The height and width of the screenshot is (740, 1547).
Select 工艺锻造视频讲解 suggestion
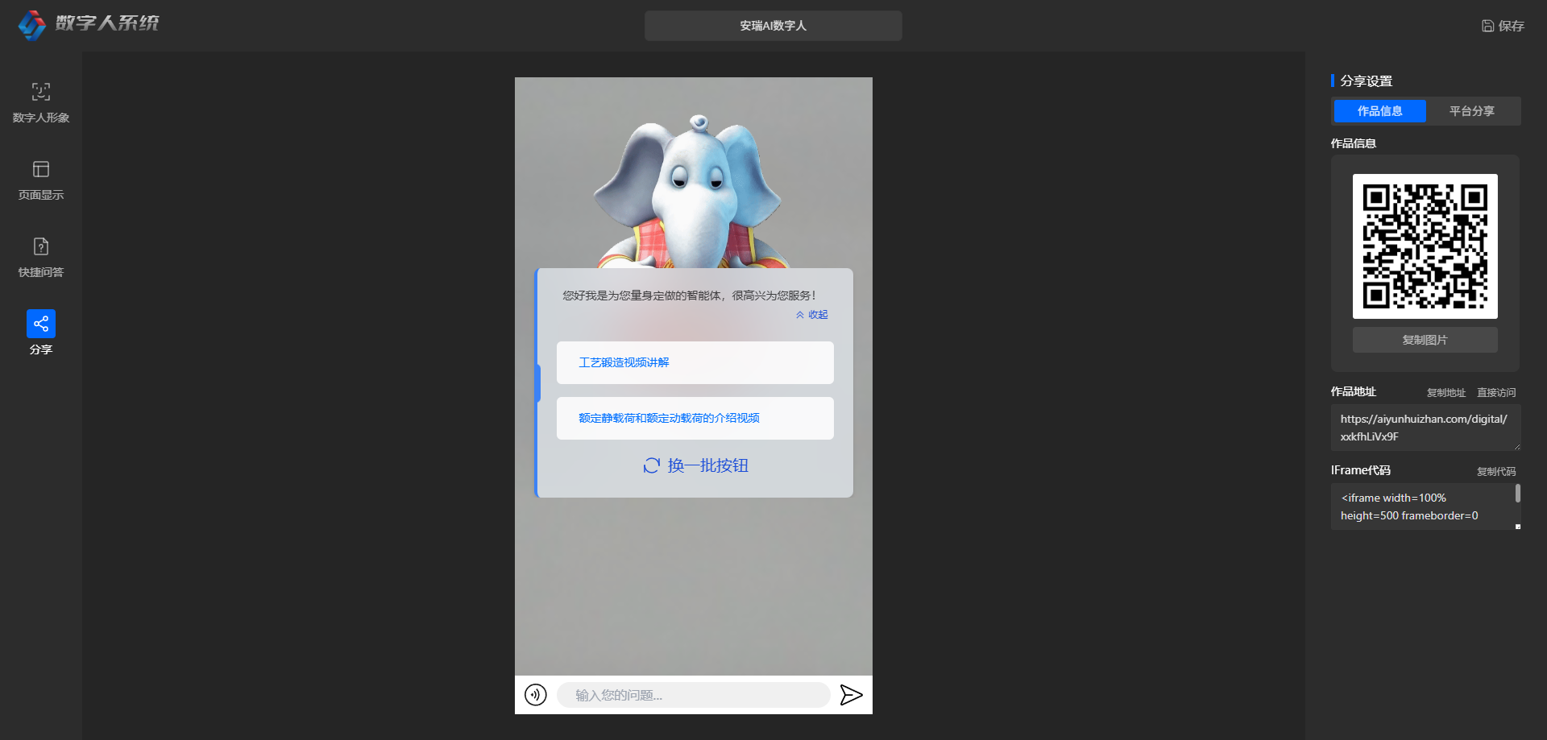tap(695, 362)
